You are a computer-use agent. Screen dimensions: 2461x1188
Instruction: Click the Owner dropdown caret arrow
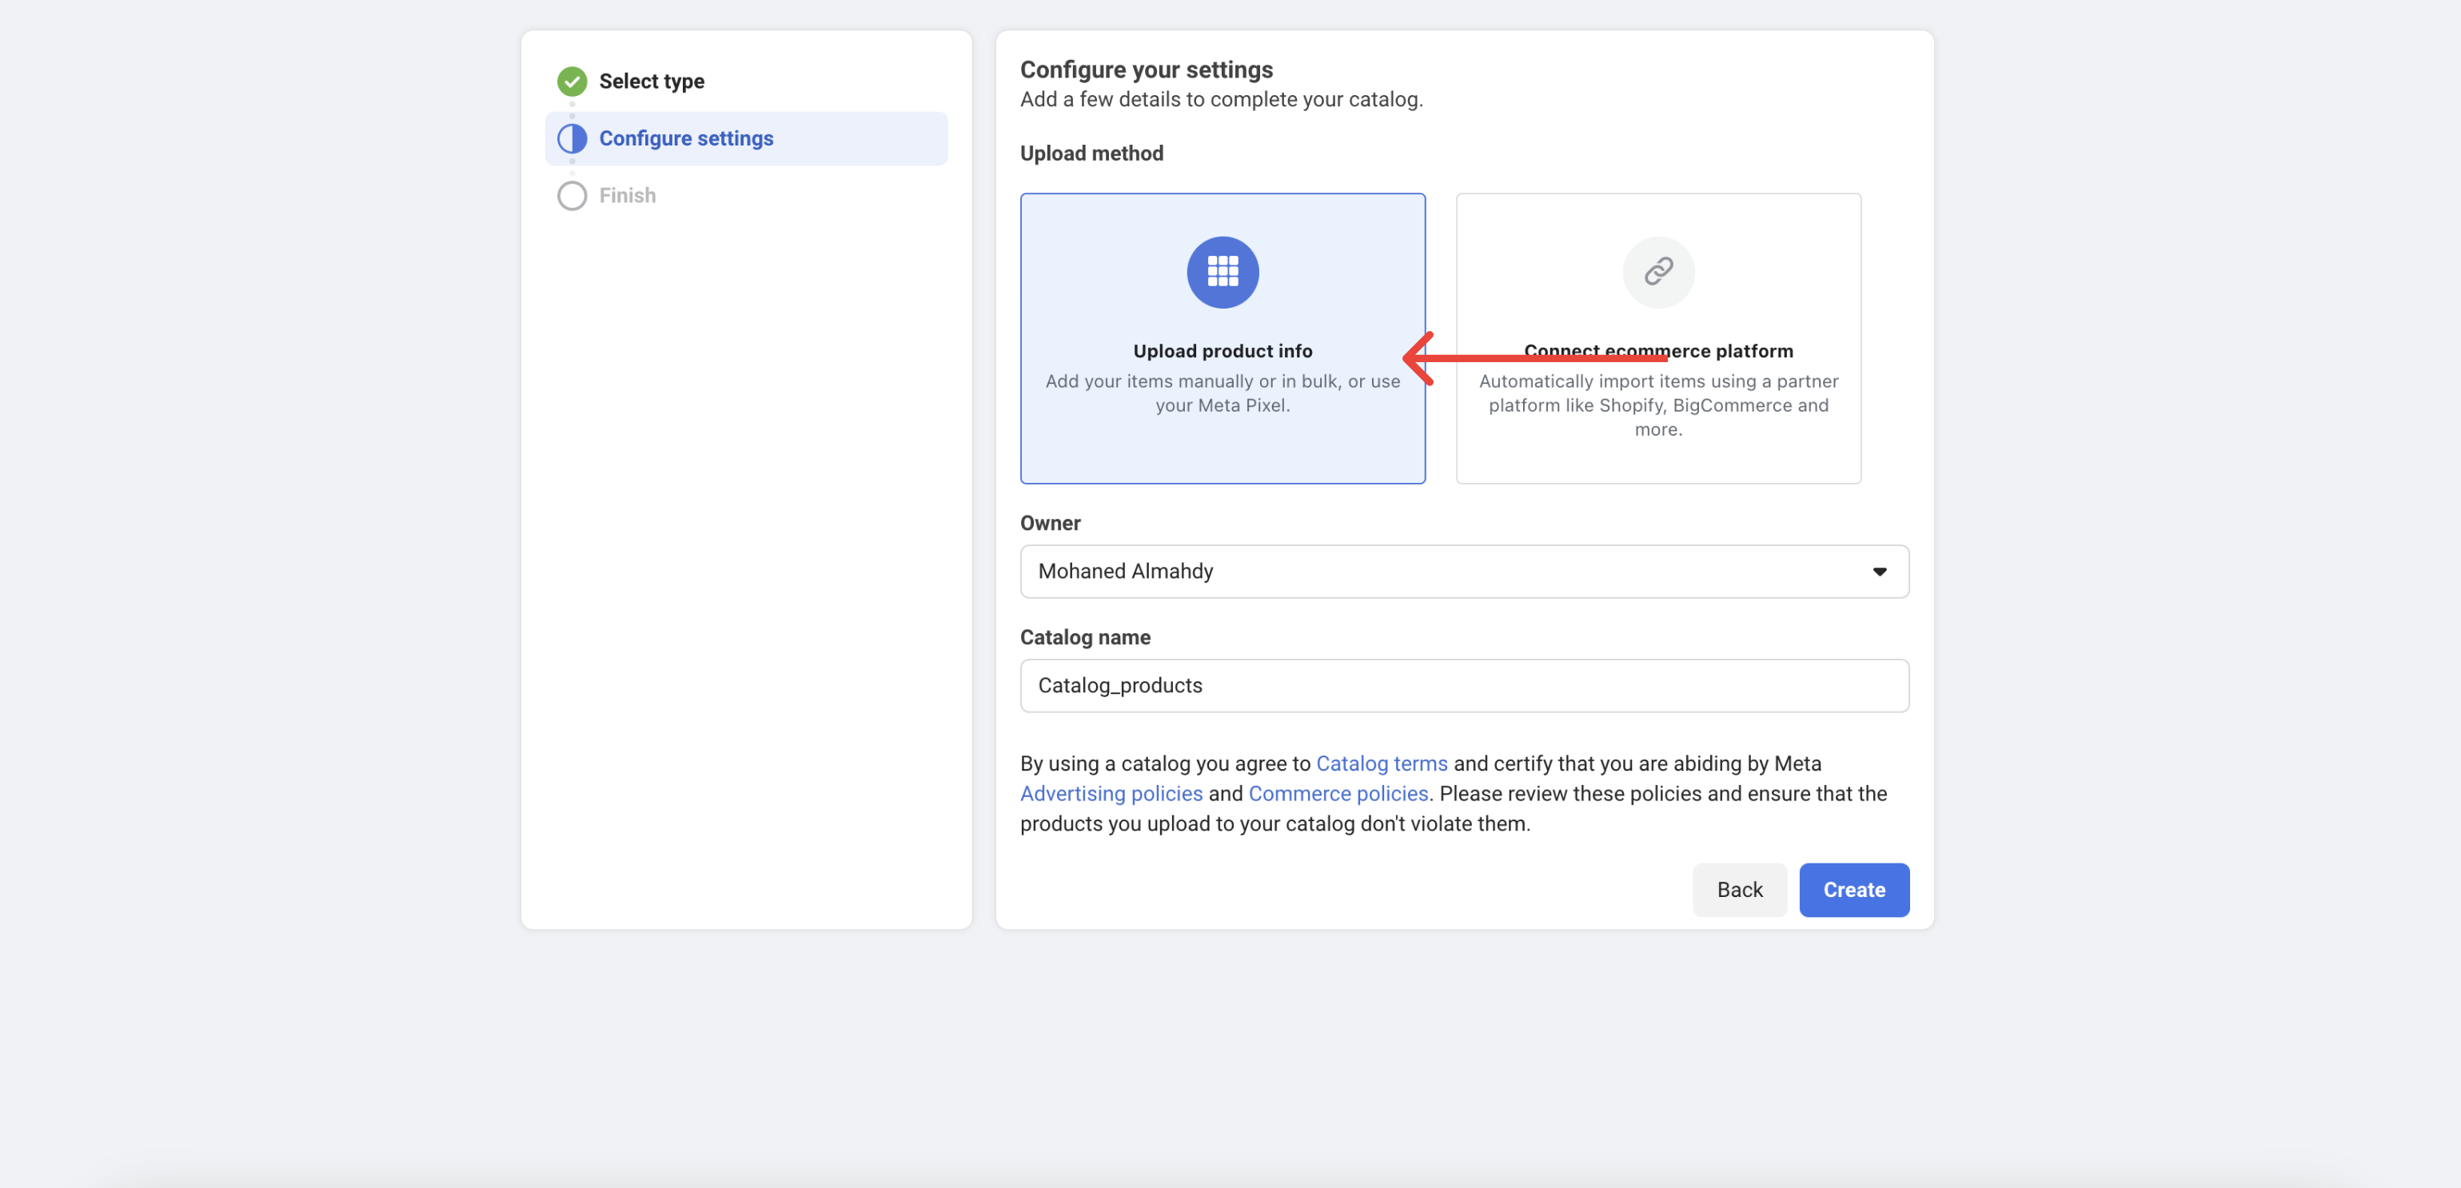click(x=1878, y=571)
